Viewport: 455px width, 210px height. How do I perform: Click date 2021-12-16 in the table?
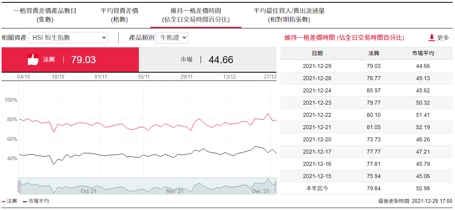(317, 164)
